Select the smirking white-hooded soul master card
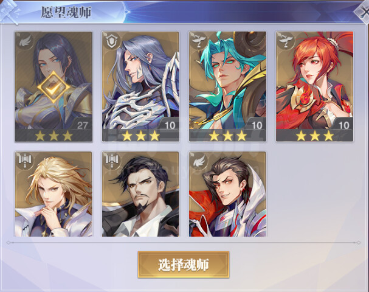This screenshot has height=292, width=369. (227, 194)
